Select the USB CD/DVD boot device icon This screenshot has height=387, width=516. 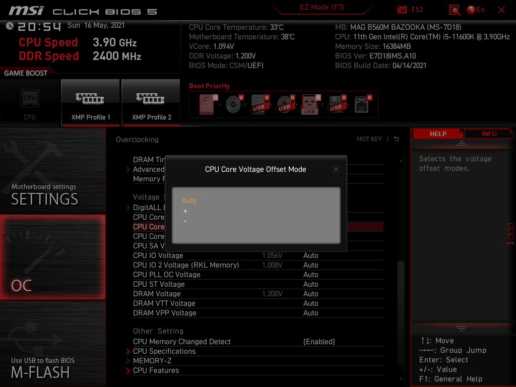(x=285, y=104)
